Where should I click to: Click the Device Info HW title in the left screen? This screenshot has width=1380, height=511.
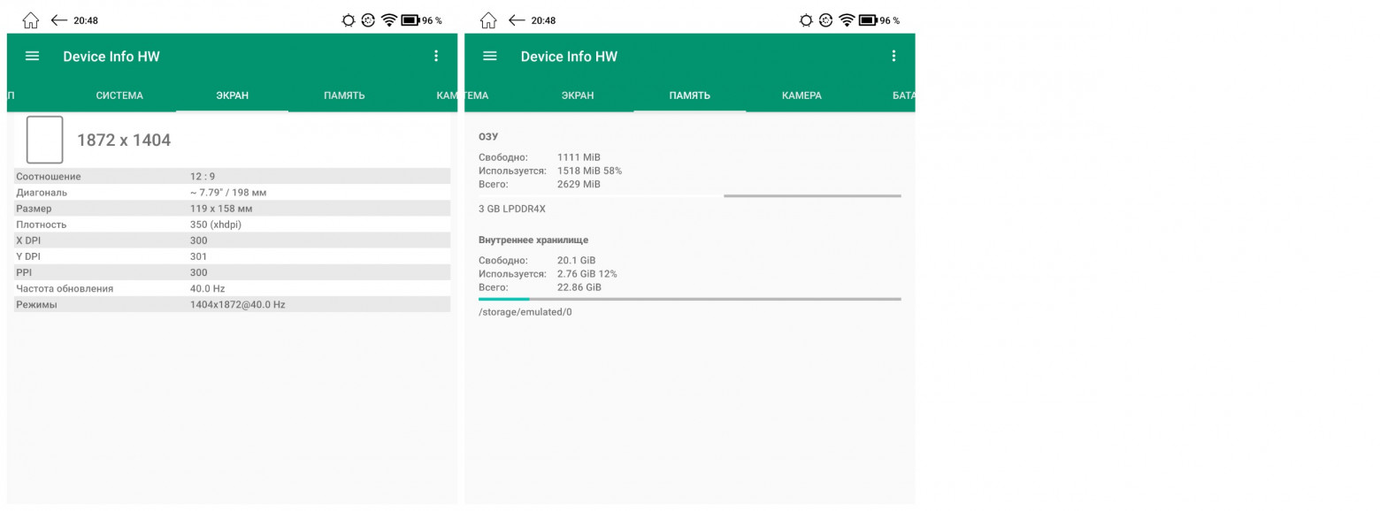pos(111,57)
